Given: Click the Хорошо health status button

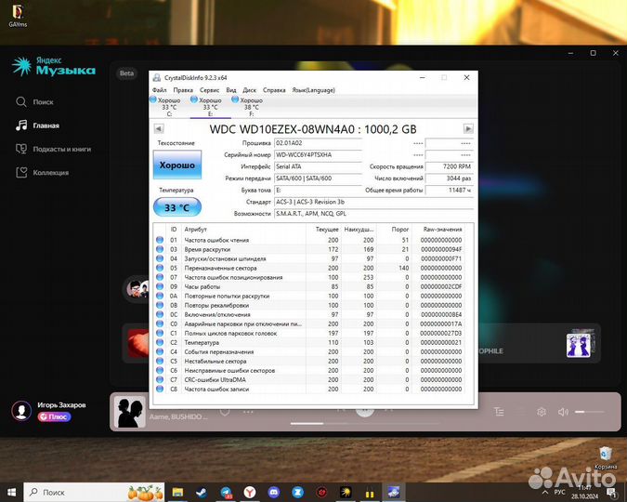Looking at the screenshot, I should [176, 165].
